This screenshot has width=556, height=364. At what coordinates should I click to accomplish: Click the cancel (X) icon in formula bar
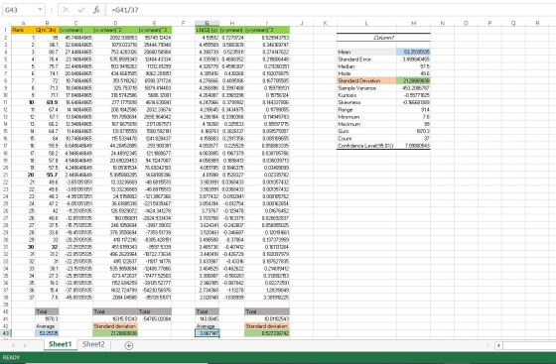tap(66, 10)
